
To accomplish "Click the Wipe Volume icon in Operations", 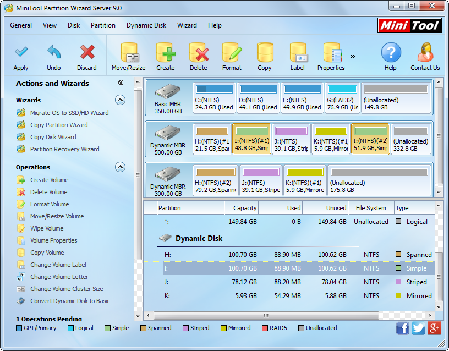I will 21,228.
